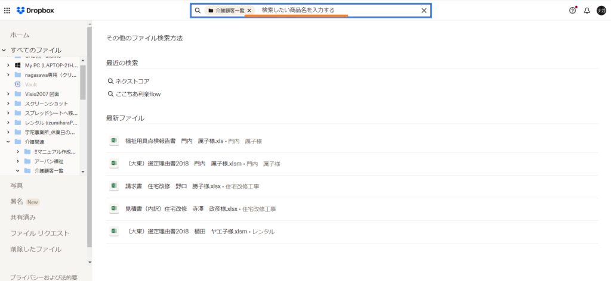Expand the アーバン福祉 folder
Screen dimensions: 611x281
click(x=18, y=161)
